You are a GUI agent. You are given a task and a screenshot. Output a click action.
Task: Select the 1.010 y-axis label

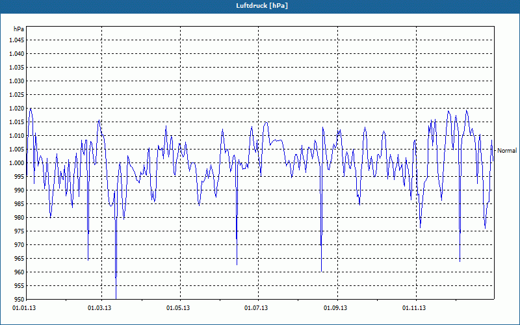[x=16, y=136]
